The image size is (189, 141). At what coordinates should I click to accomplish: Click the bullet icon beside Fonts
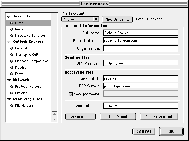(x=12, y=74)
